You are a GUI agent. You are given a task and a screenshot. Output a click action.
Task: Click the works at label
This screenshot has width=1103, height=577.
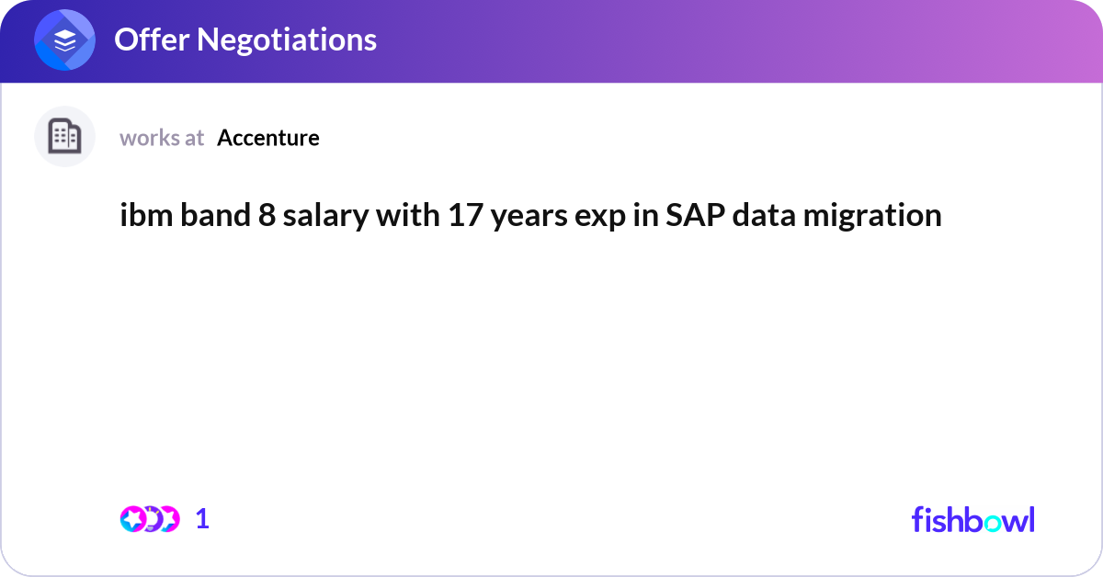162,138
